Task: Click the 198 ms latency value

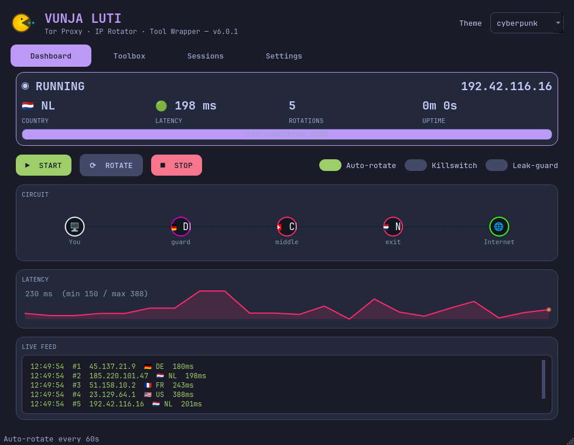Action: (196, 106)
